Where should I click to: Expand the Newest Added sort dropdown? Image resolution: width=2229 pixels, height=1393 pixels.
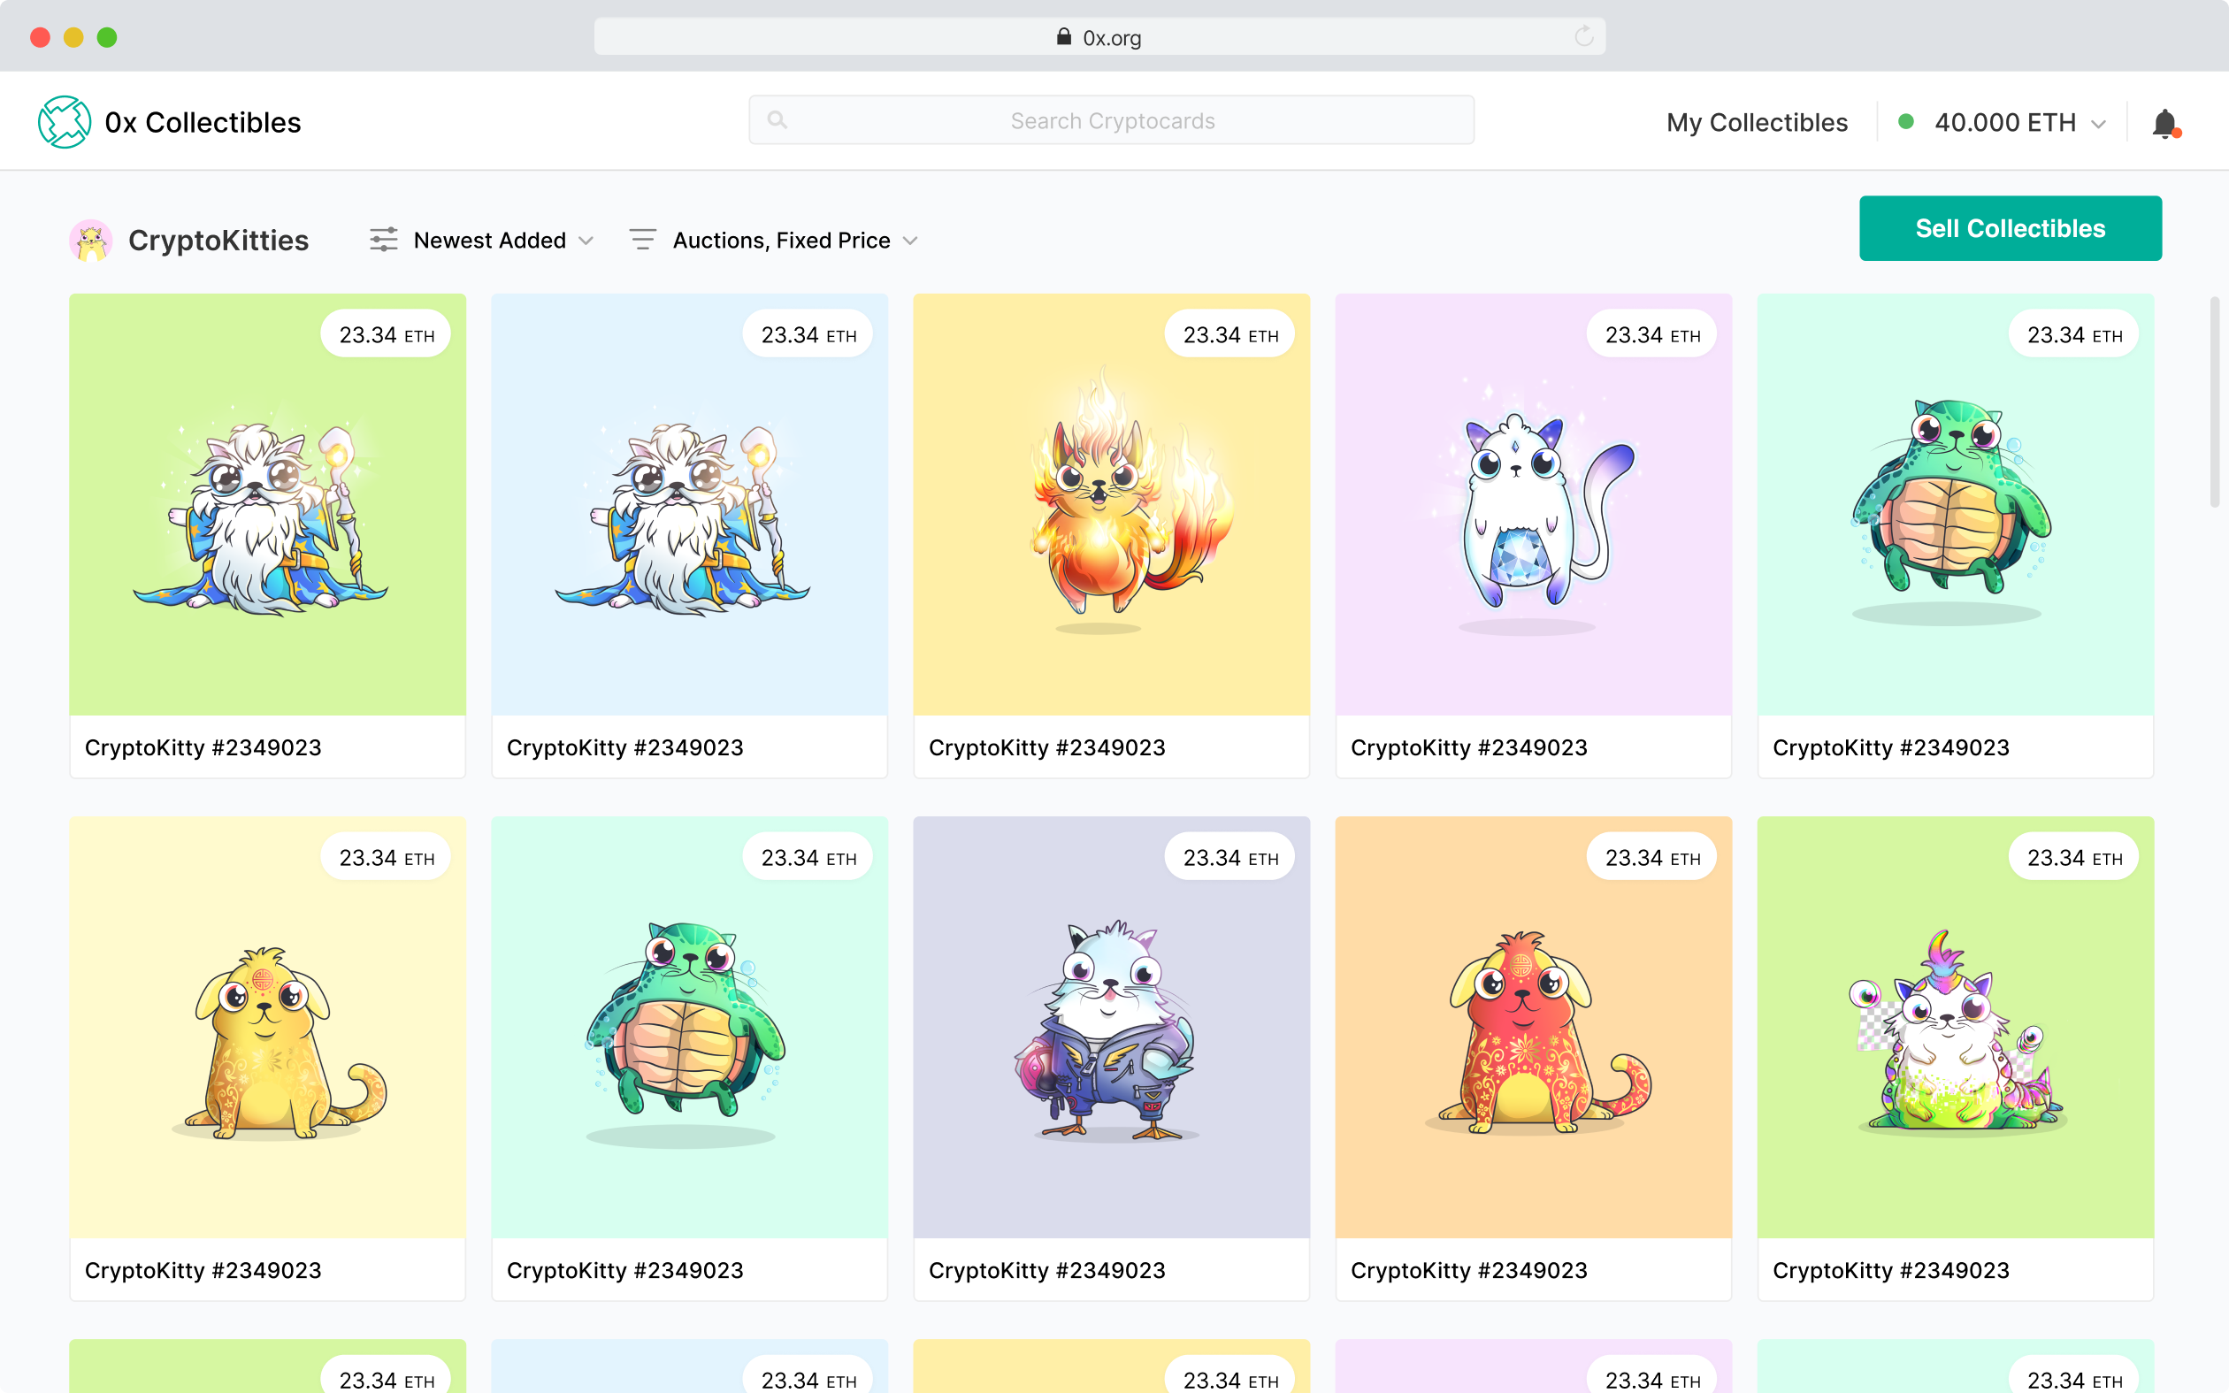[x=586, y=241]
